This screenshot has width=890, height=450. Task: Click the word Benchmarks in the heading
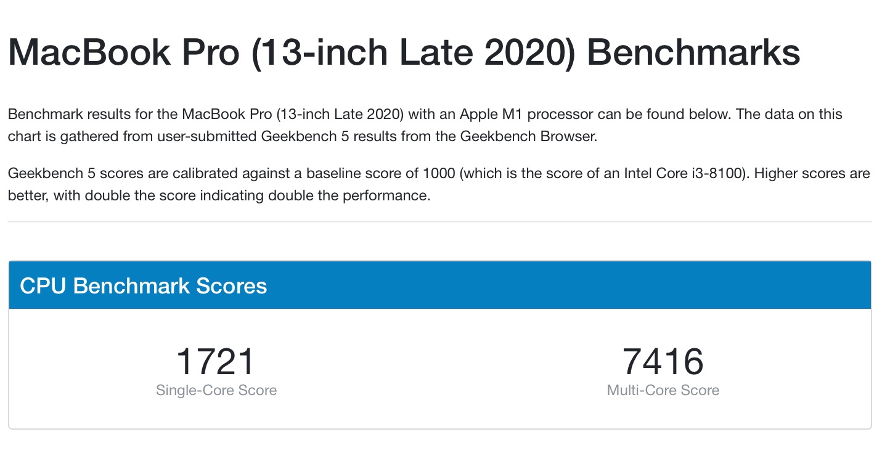(x=693, y=52)
